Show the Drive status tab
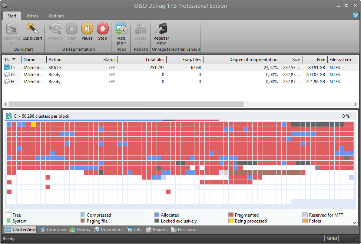This screenshot has width=361, height=244. 109,229
